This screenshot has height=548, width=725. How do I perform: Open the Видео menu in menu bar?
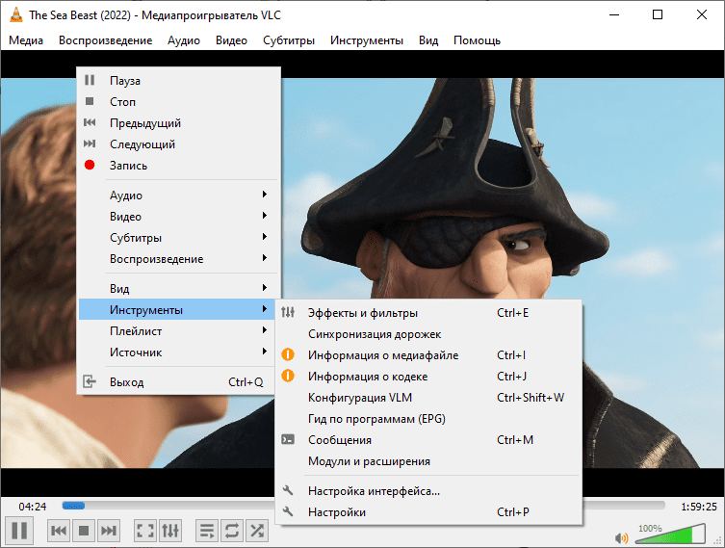tap(231, 40)
